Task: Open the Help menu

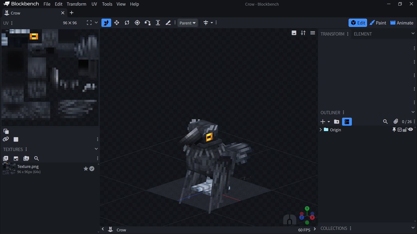Action: (x=134, y=4)
